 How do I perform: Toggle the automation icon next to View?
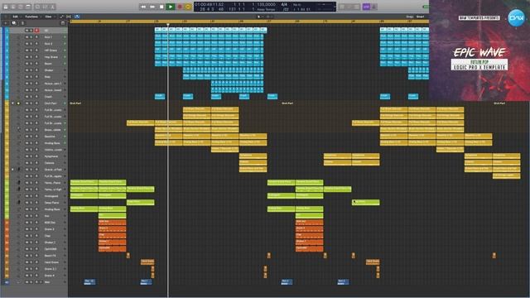[x=62, y=17]
